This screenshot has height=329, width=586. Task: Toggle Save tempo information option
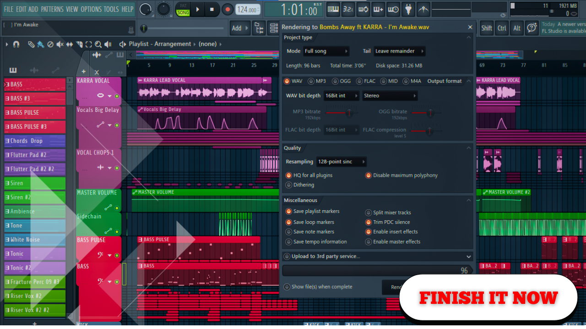[x=289, y=242]
